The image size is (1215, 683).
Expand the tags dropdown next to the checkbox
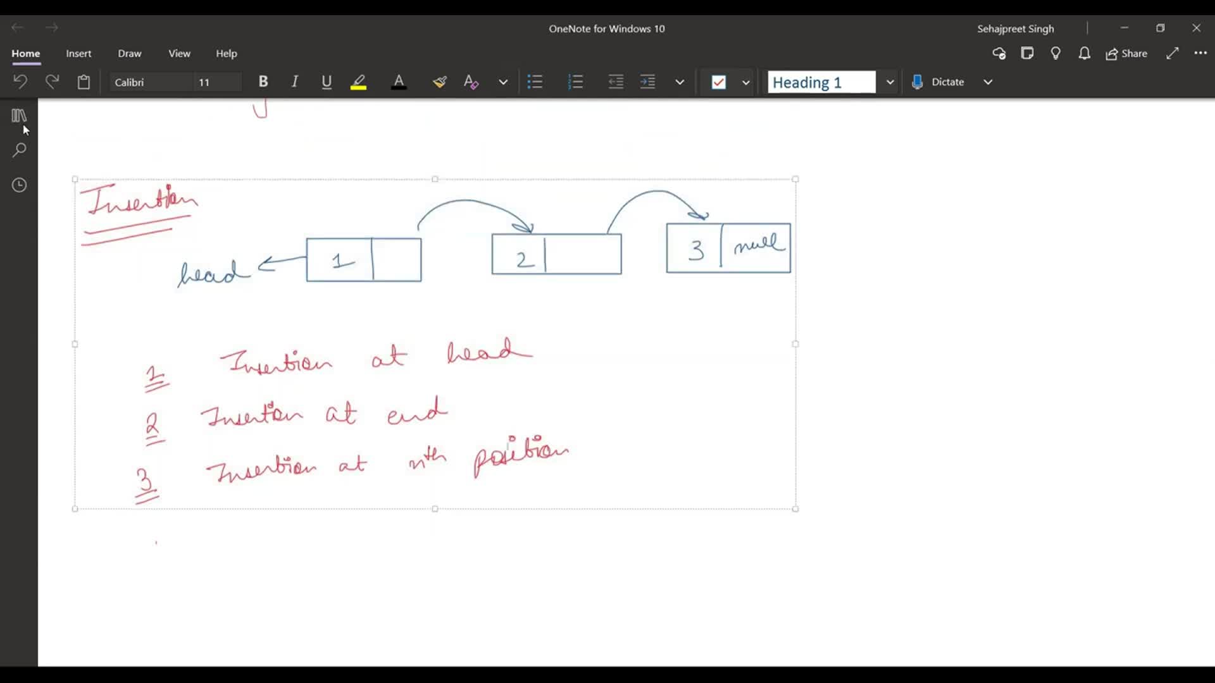pos(746,82)
